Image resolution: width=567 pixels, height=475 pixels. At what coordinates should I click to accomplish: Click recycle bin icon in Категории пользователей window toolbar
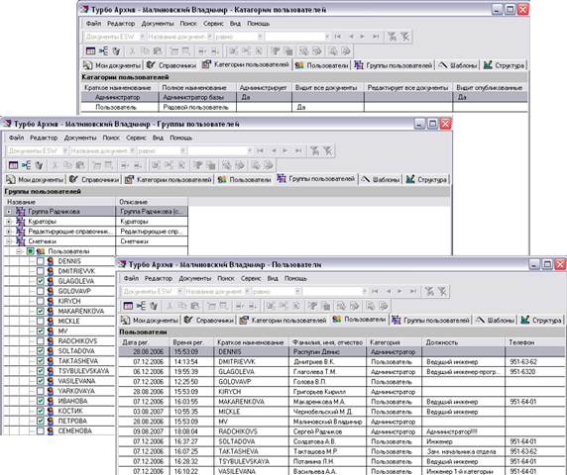coord(116,51)
